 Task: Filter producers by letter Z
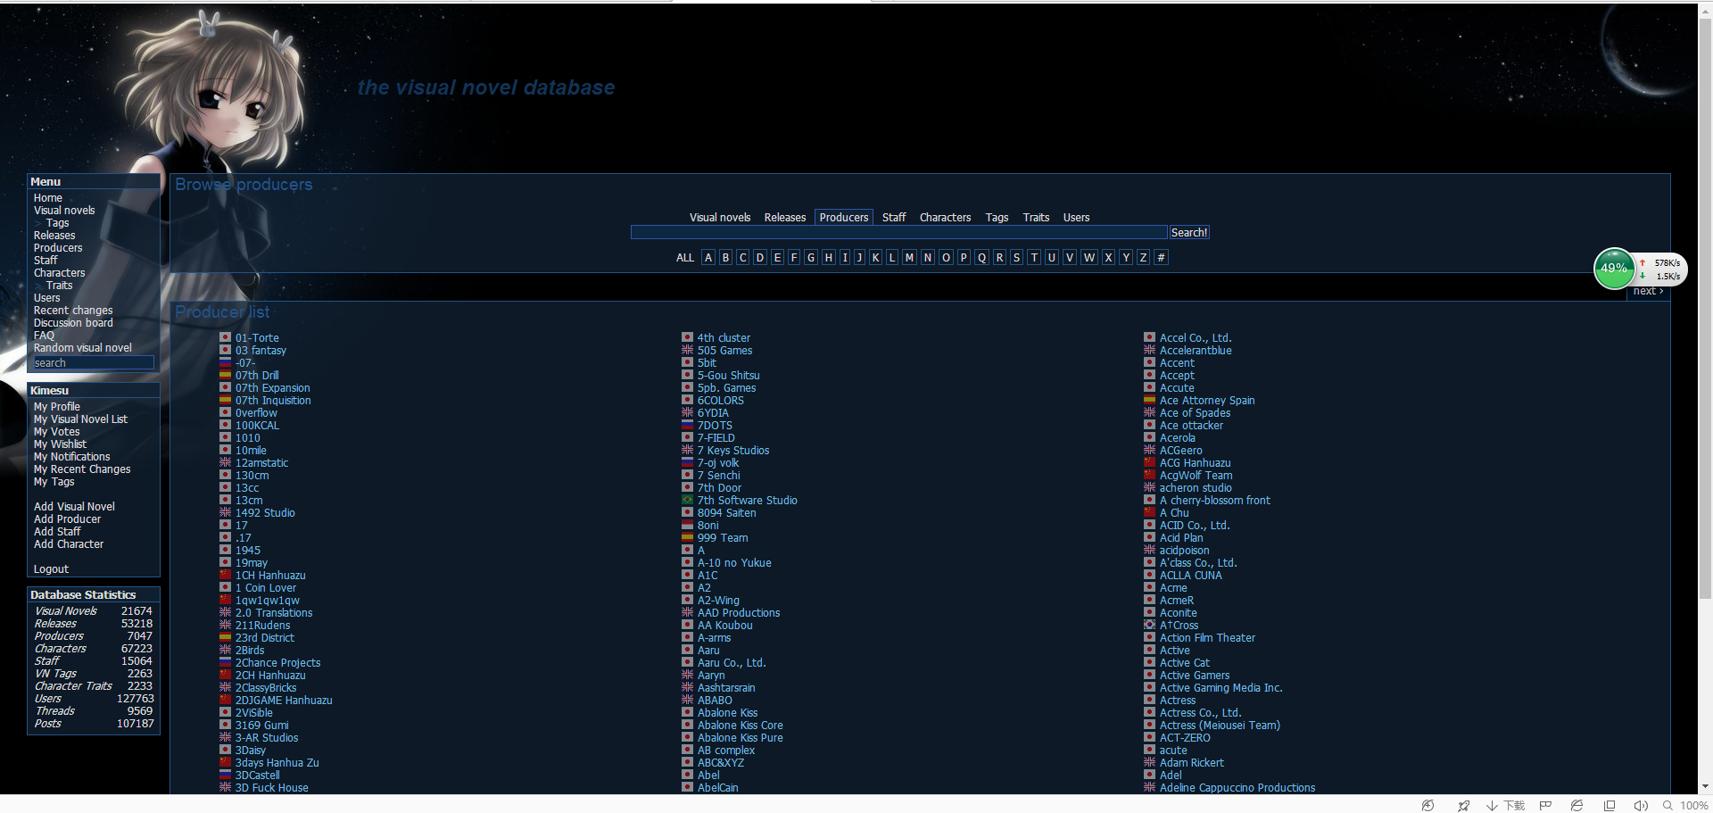click(1143, 257)
